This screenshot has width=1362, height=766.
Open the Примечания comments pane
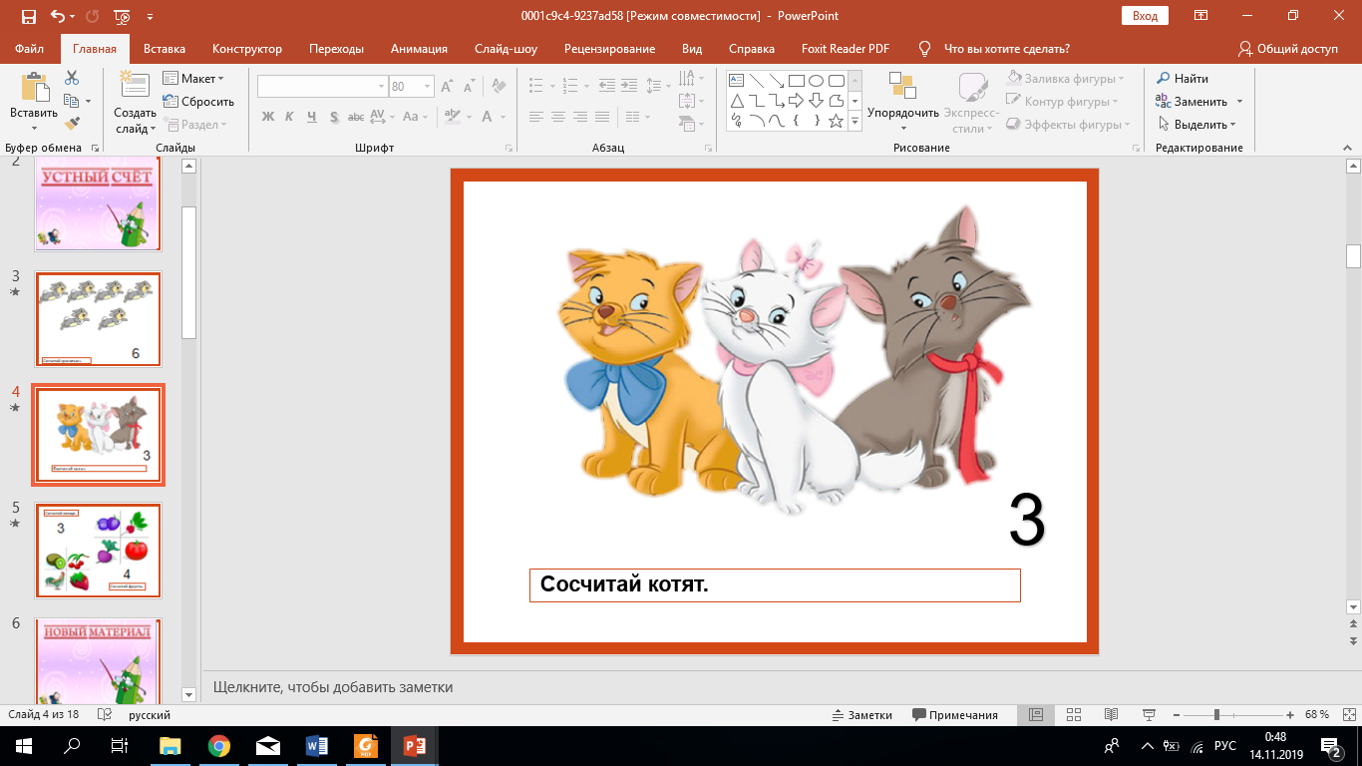click(955, 715)
